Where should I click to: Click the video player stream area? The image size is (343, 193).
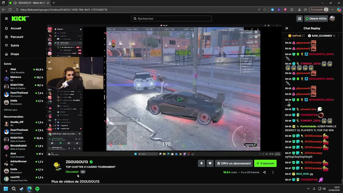coord(164,90)
